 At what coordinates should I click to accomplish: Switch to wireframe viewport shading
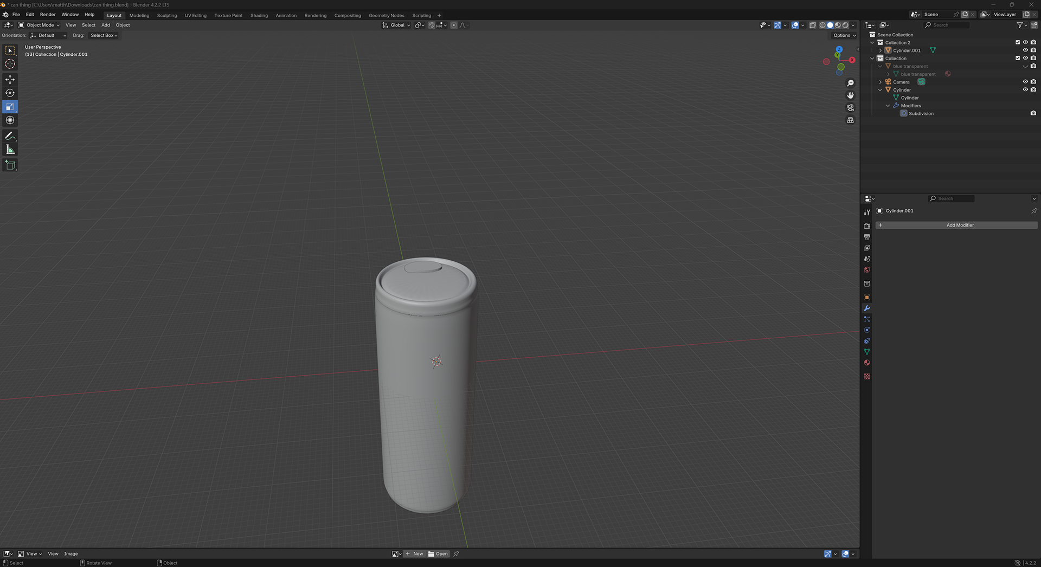[x=822, y=25]
